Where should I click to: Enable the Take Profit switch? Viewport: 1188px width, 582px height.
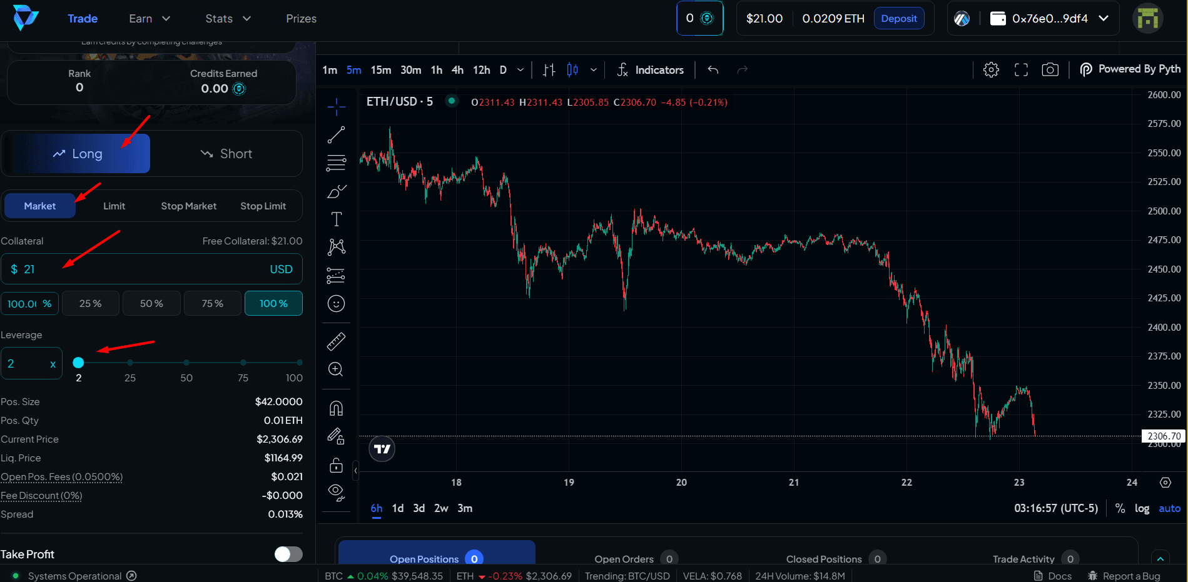tap(288, 554)
